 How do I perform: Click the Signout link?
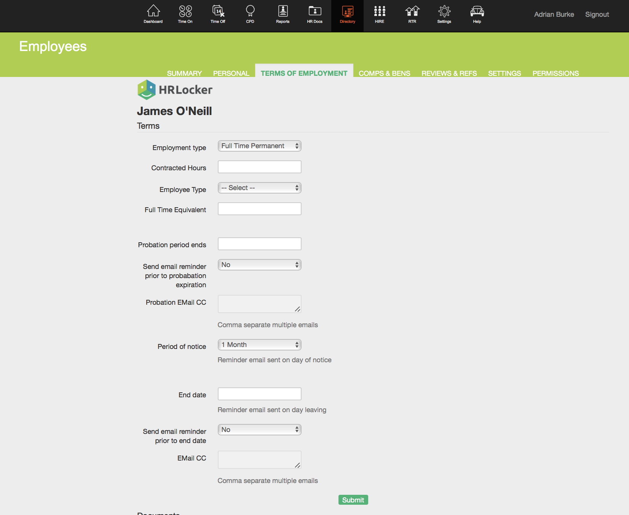coord(597,14)
